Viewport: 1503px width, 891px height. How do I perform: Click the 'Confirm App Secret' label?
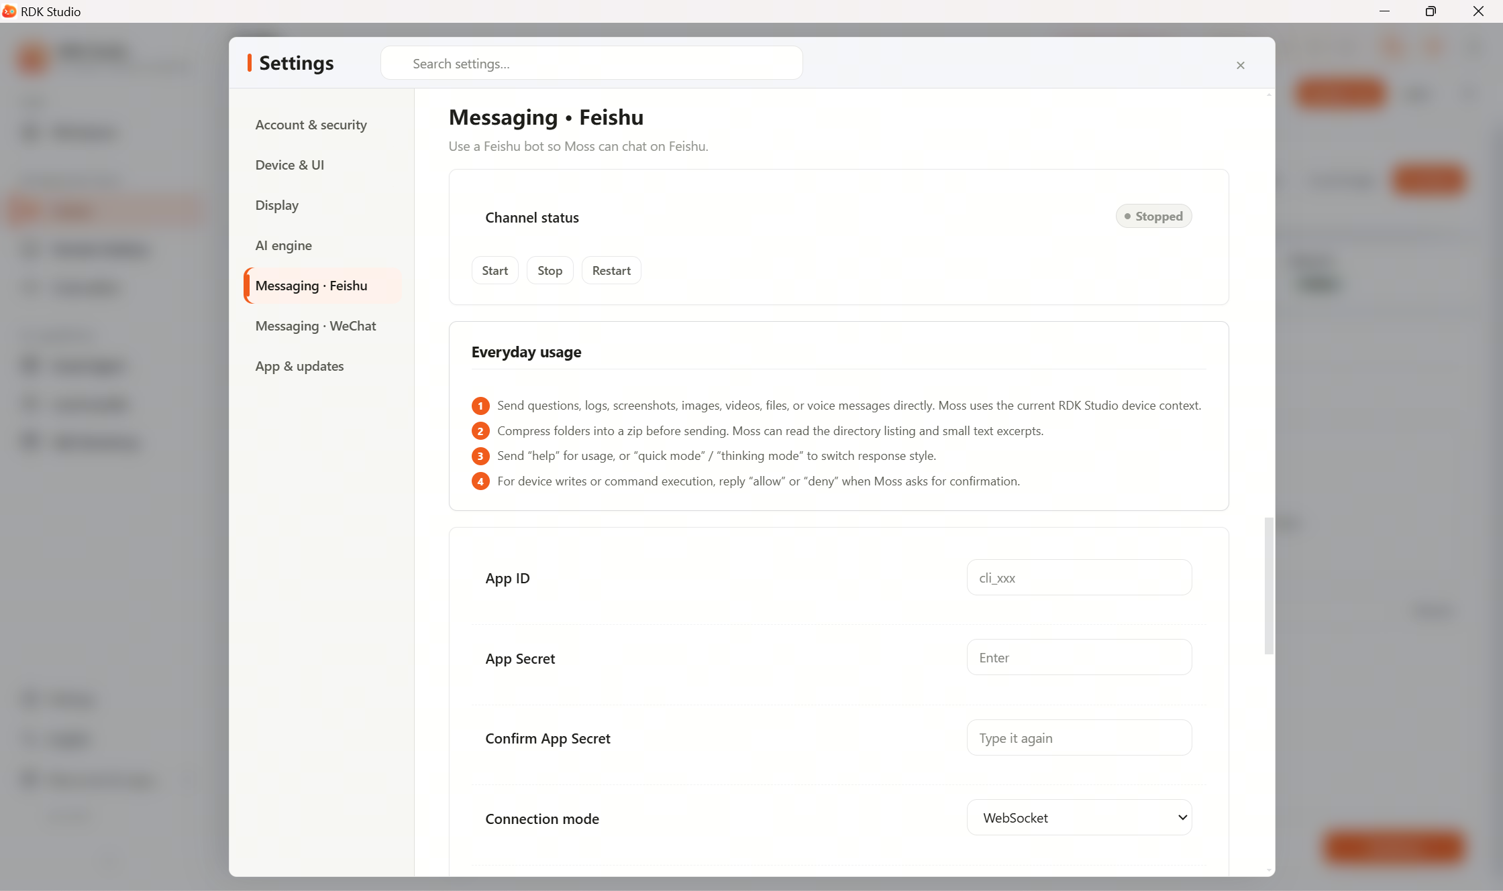pyautogui.click(x=548, y=738)
